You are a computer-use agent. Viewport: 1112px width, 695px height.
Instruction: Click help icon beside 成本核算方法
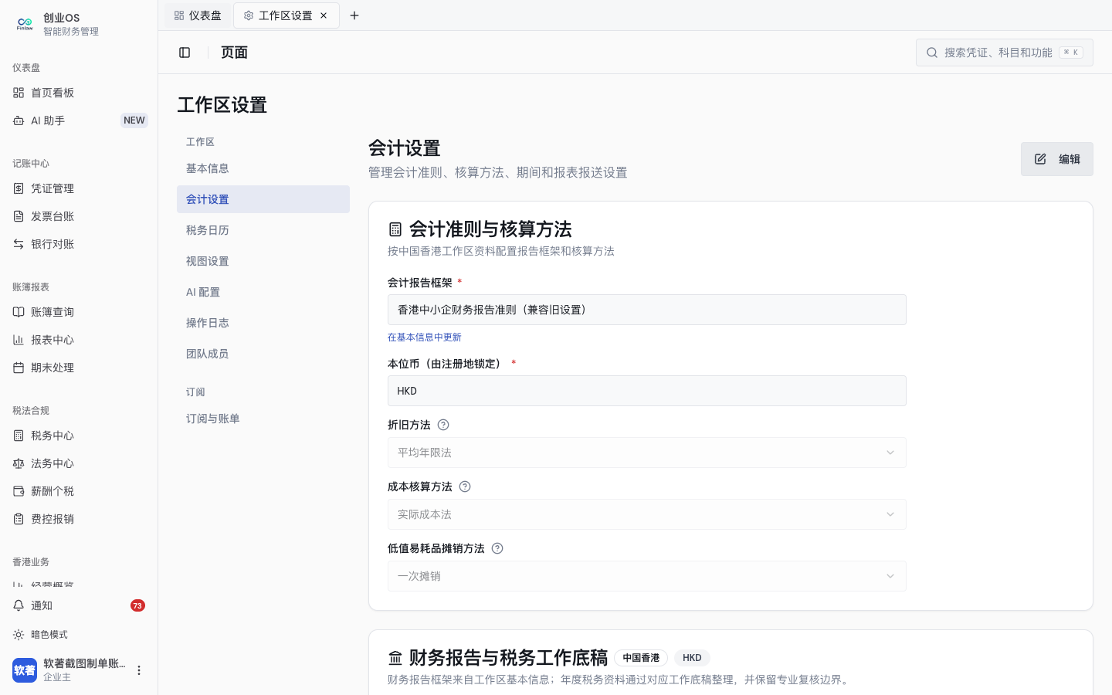tap(465, 486)
